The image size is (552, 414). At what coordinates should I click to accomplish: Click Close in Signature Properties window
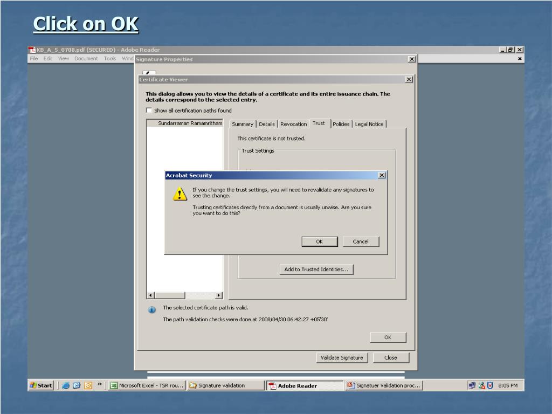391,358
